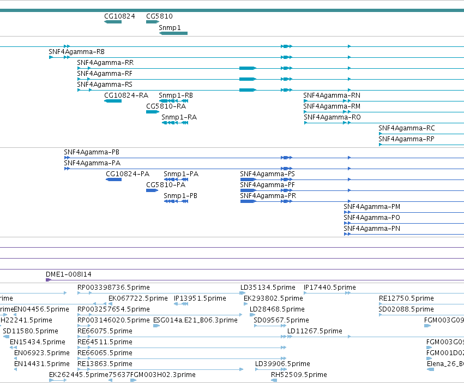Image resolution: width=464 pixels, height=383 pixels.
Task: Select the Snmp1-PA protein glyph
Action: click(176, 179)
